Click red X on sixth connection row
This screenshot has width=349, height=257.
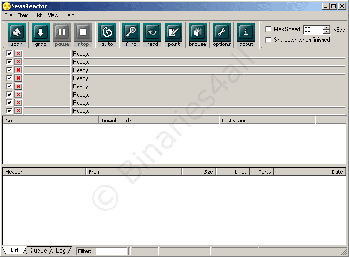click(x=18, y=95)
